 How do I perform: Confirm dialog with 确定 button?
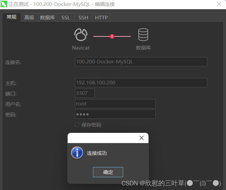click(x=108, y=172)
